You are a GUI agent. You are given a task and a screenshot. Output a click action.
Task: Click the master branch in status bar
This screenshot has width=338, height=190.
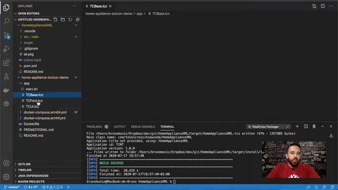[x=12, y=187]
